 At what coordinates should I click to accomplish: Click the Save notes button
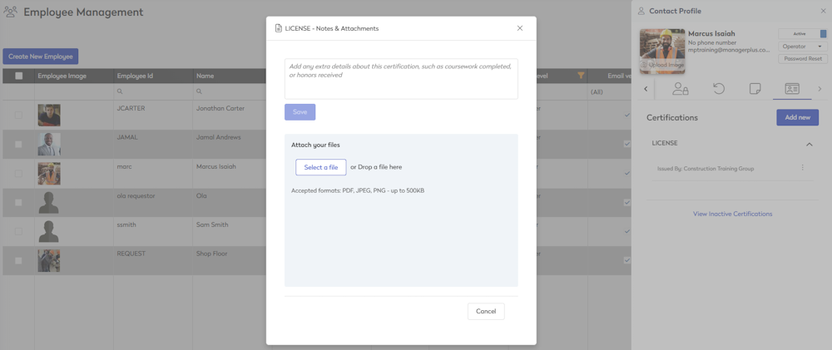pos(300,112)
